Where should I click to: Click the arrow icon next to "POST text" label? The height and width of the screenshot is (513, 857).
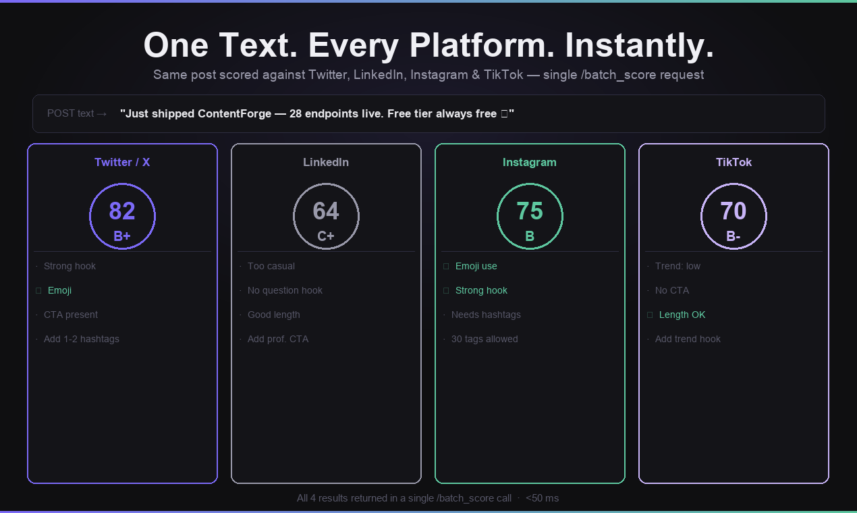pos(102,113)
